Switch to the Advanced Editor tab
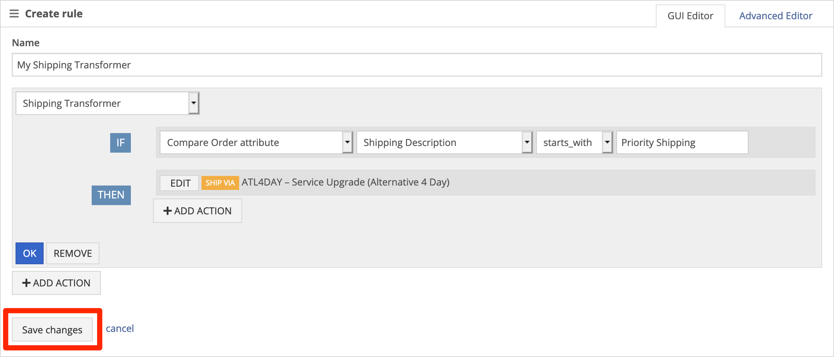Screen dimensions: 834x357 pos(776,16)
